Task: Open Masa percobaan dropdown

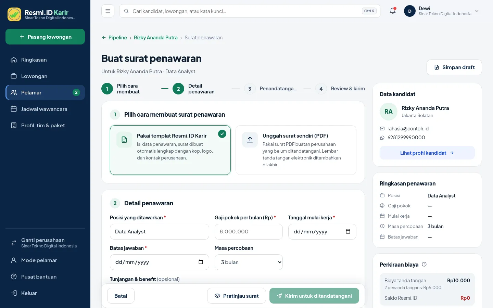Action: click(x=249, y=262)
